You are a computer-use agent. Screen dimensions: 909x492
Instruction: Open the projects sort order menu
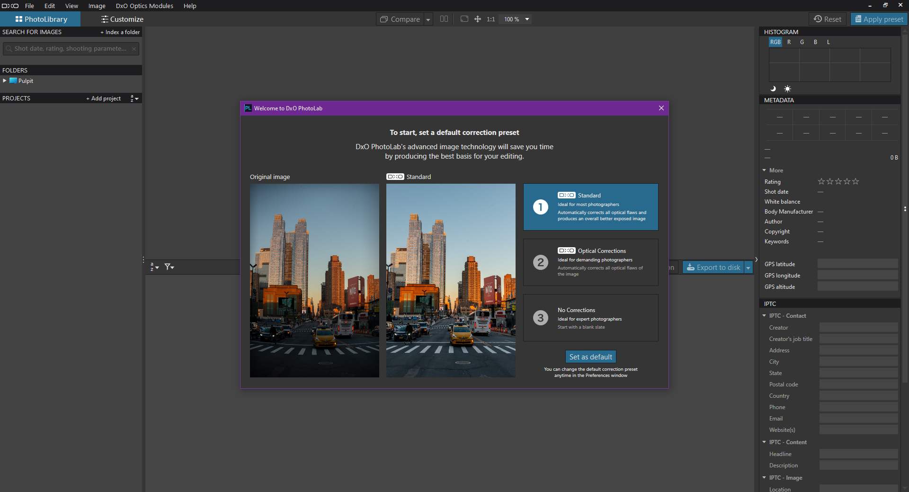pyautogui.click(x=134, y=98)
